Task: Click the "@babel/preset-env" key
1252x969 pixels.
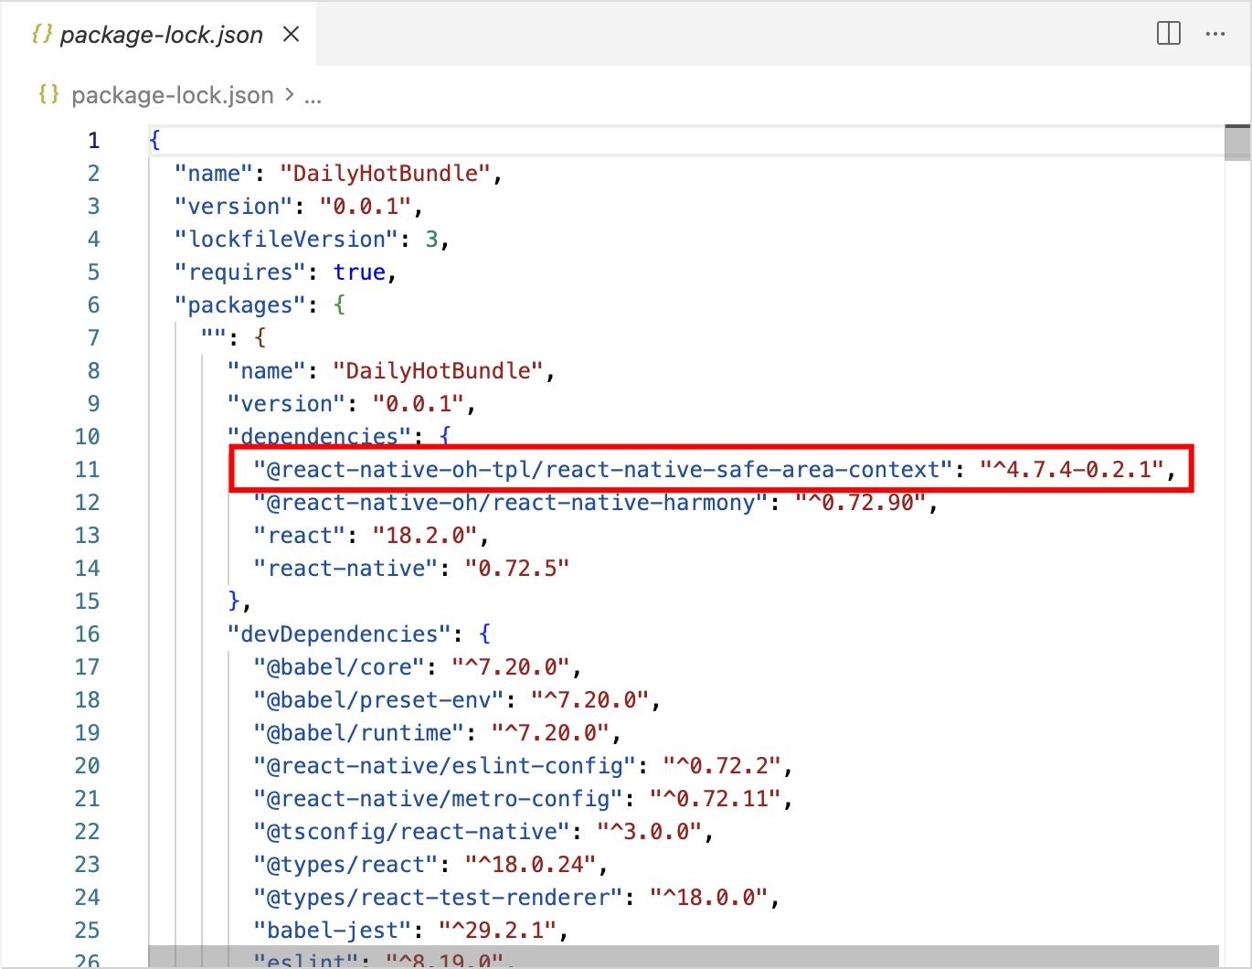Action: pos(379,700)
